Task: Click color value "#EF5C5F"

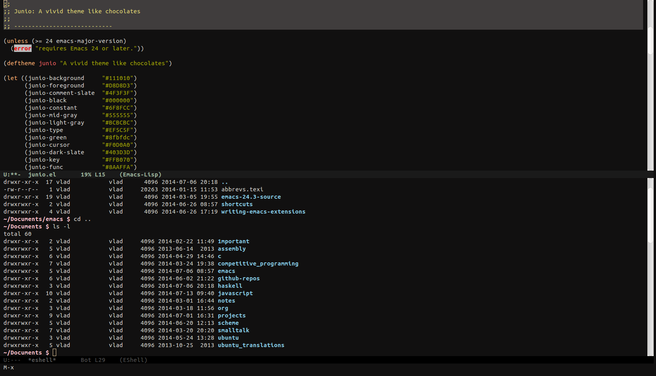Action: [118, 130]
